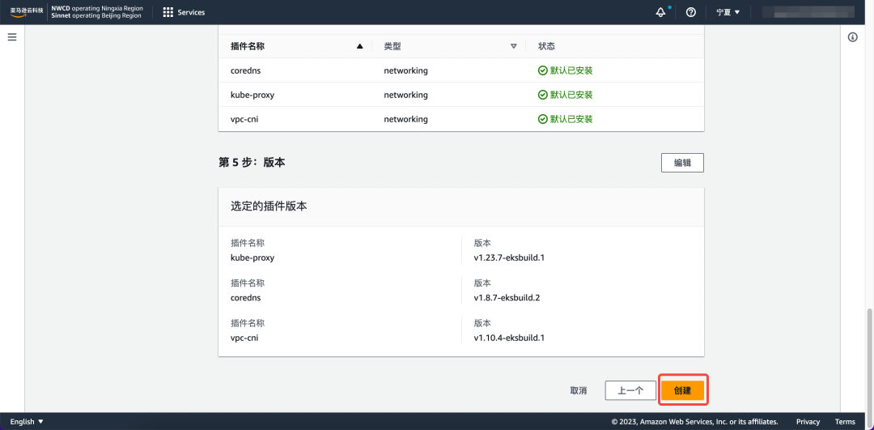The height and width of the screenshot is (430, 874).
Task: Open the English language dropdown
Action: (x=27, y=422)
